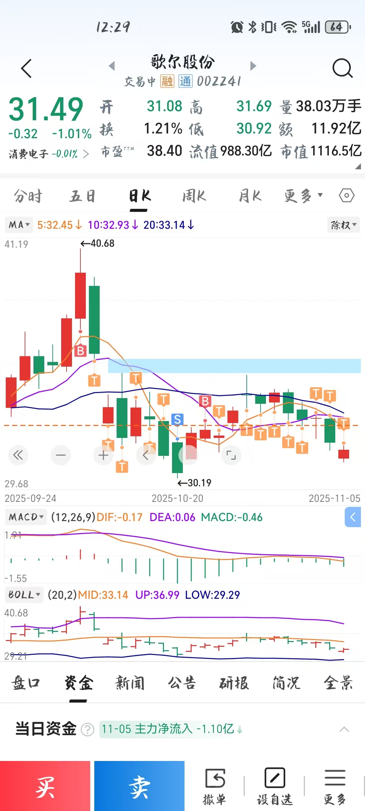Tap the blue 卖 sell button
The width and height of the screenshot is (365, 811).
coord(139,786)
